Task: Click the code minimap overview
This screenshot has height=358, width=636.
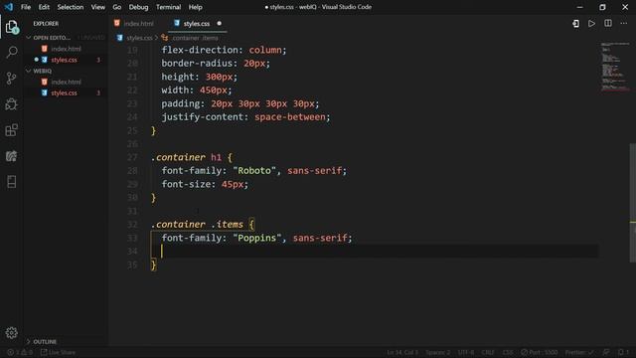Action: (x=614, y=67)
